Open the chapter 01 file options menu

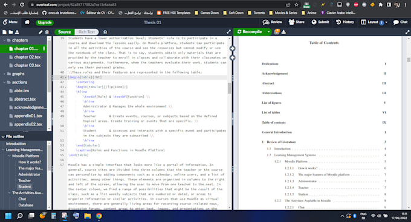pyautogui.click(x=44, y=49)
